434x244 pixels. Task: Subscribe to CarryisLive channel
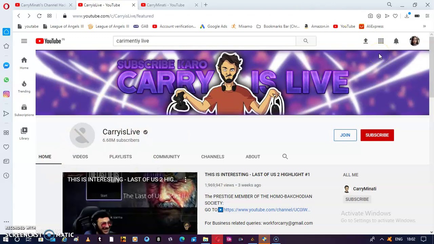pos(377,135)
